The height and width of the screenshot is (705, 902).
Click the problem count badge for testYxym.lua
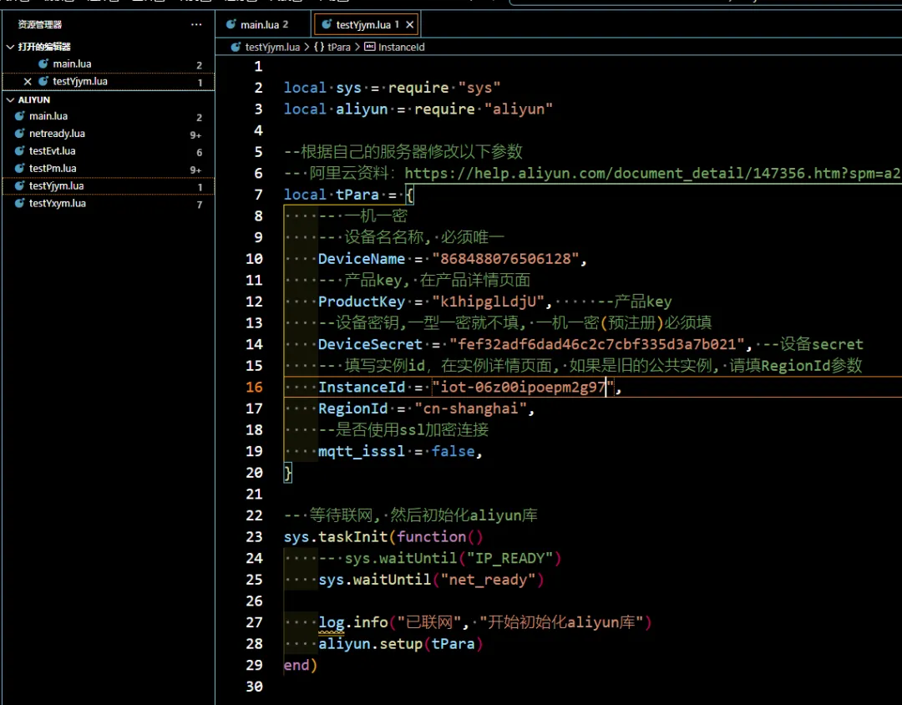(199, 205)
